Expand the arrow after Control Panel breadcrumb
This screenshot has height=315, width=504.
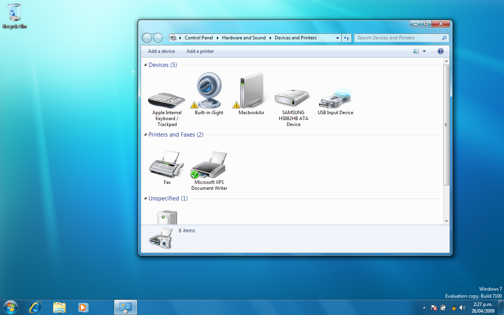(x=217, y=38)
